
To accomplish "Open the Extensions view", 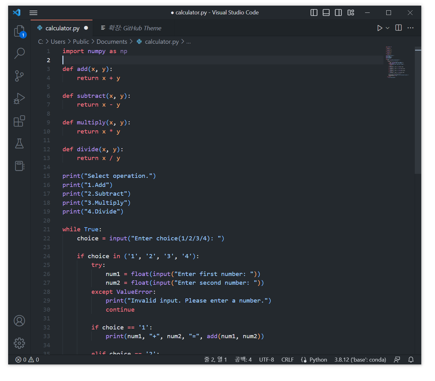I will (x=19, y=121).
